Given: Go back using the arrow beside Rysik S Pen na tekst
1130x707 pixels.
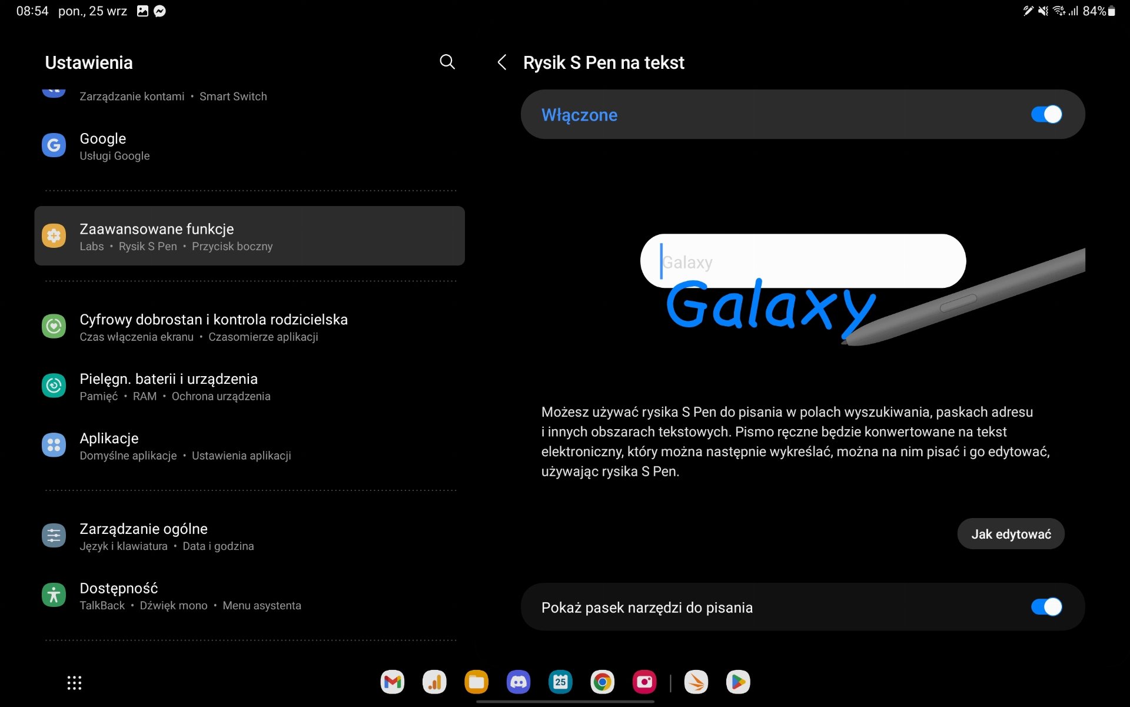Looking at the screenshot, I should (x=502, y=62).
